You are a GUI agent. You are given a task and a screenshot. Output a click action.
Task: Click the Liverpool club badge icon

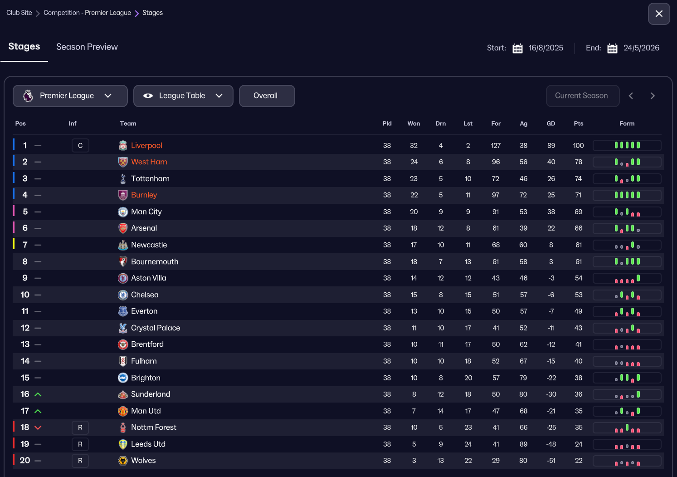coord(123,145)
